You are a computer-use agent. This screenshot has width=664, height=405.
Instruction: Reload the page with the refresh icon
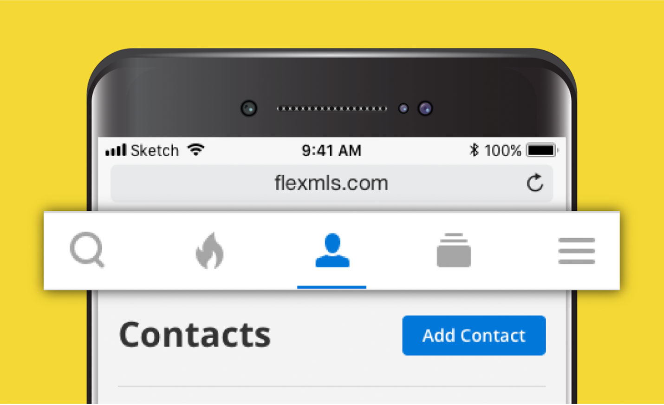coord(535,183)
